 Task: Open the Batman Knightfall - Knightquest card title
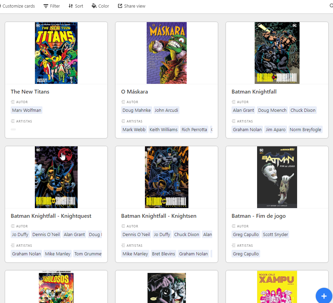coord(51,216)
